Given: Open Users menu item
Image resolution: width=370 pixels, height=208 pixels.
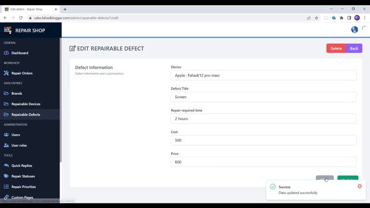Looking at the screenshot, I should [x=16, y=135].
